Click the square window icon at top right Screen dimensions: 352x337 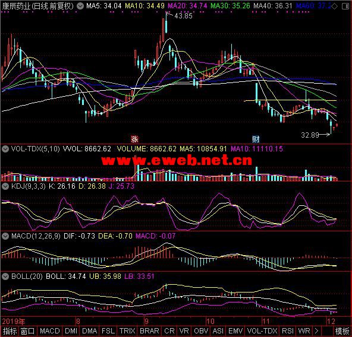point(345,7)
